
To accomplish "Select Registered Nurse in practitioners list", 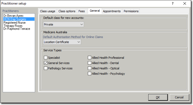I will [14, 23].
